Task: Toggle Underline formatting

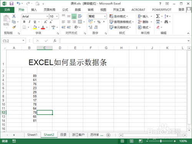Action: click(x=35, y=22)
